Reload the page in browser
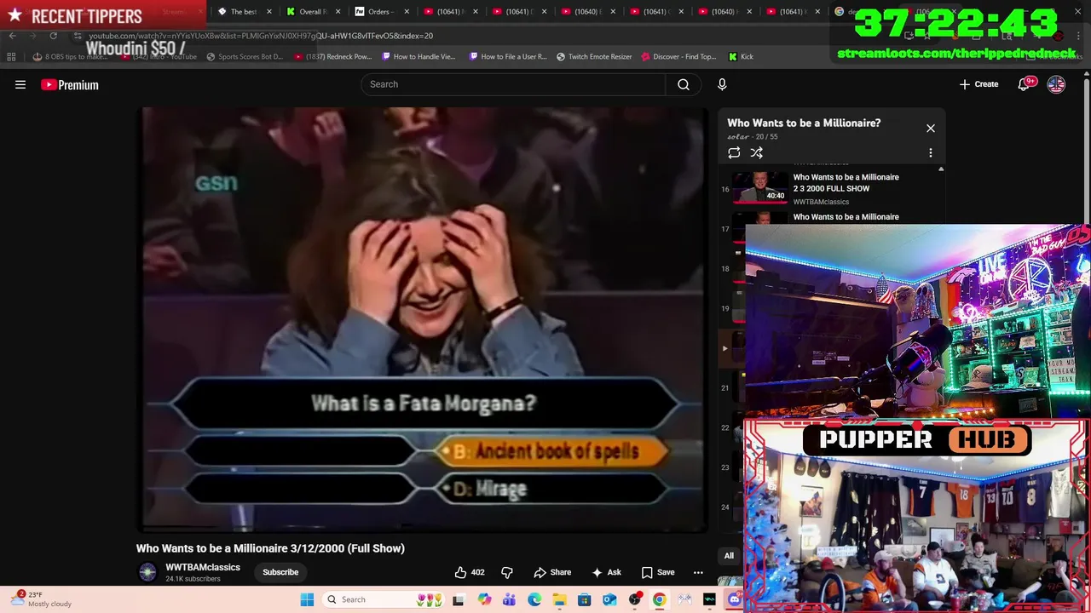 pyautogui.click(x=53, y=36)
